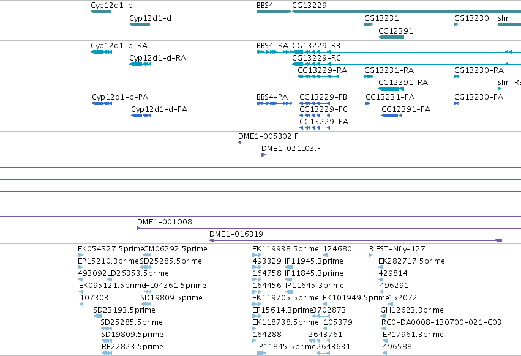The height and width of the screenshot is (356, 521).
Task: Select protein Cyp12d1-p-PA
Action: [x=102, y=103]
